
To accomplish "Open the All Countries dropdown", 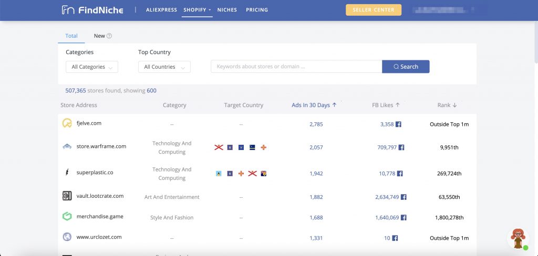I will tap(164, 67).
